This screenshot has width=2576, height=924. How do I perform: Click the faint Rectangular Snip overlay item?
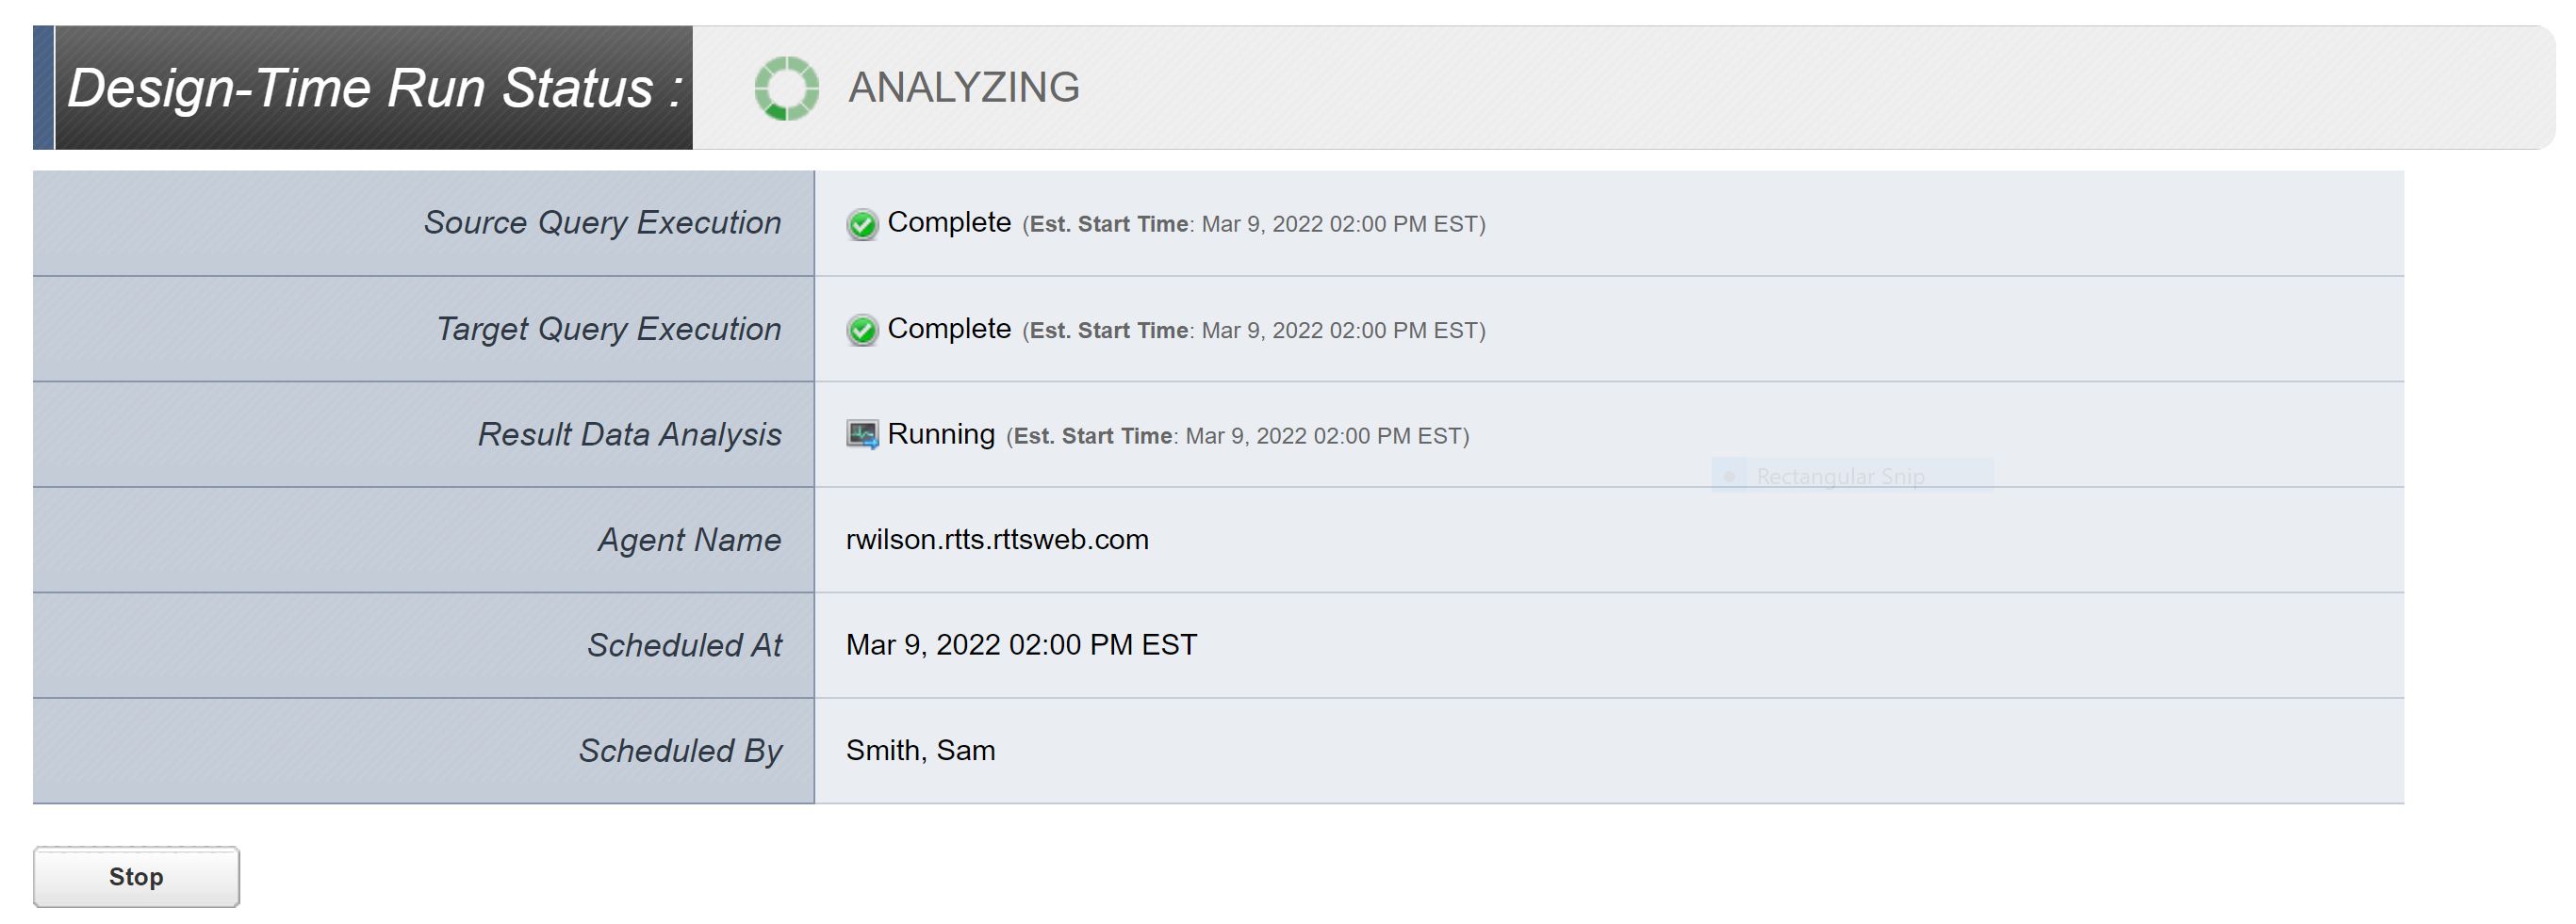point(1839,477)
